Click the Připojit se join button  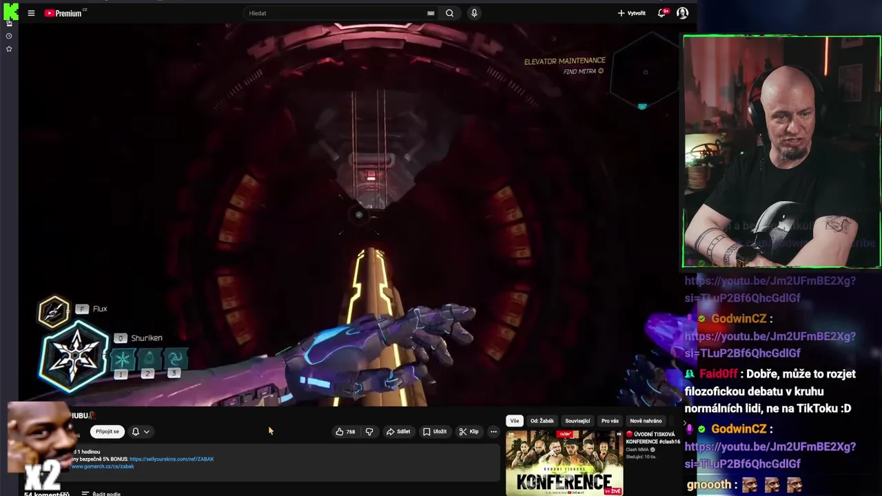coord(107,431)
